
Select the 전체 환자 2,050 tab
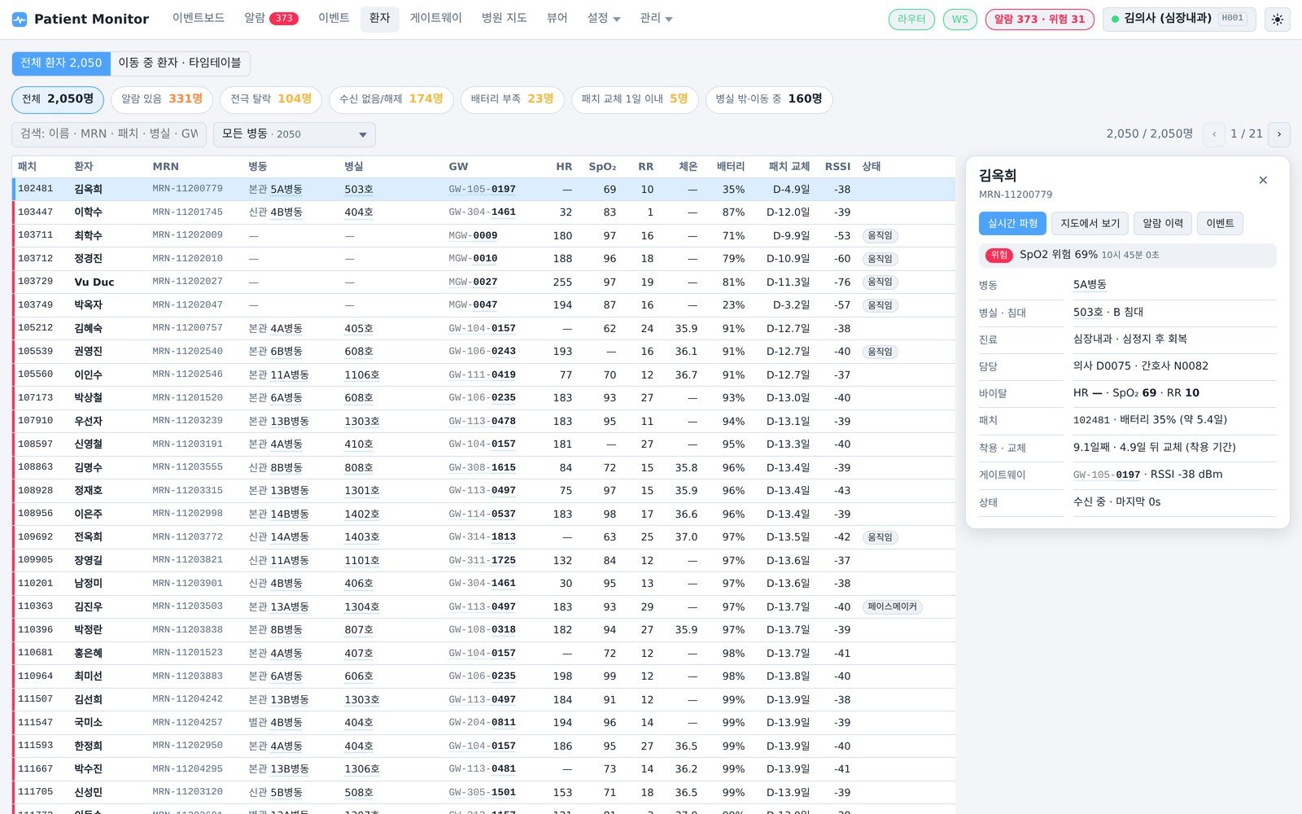pos(61,63)
